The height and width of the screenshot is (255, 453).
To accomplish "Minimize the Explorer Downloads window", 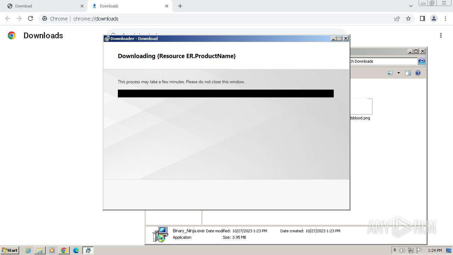I will (x=410, y=51).
